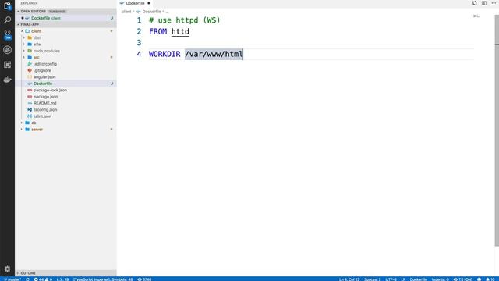The width and height of the screenshot is (499, 281).
Task: Open the Explorer view in activity bar
Action: pyautogui.click(x=7, y=5)
